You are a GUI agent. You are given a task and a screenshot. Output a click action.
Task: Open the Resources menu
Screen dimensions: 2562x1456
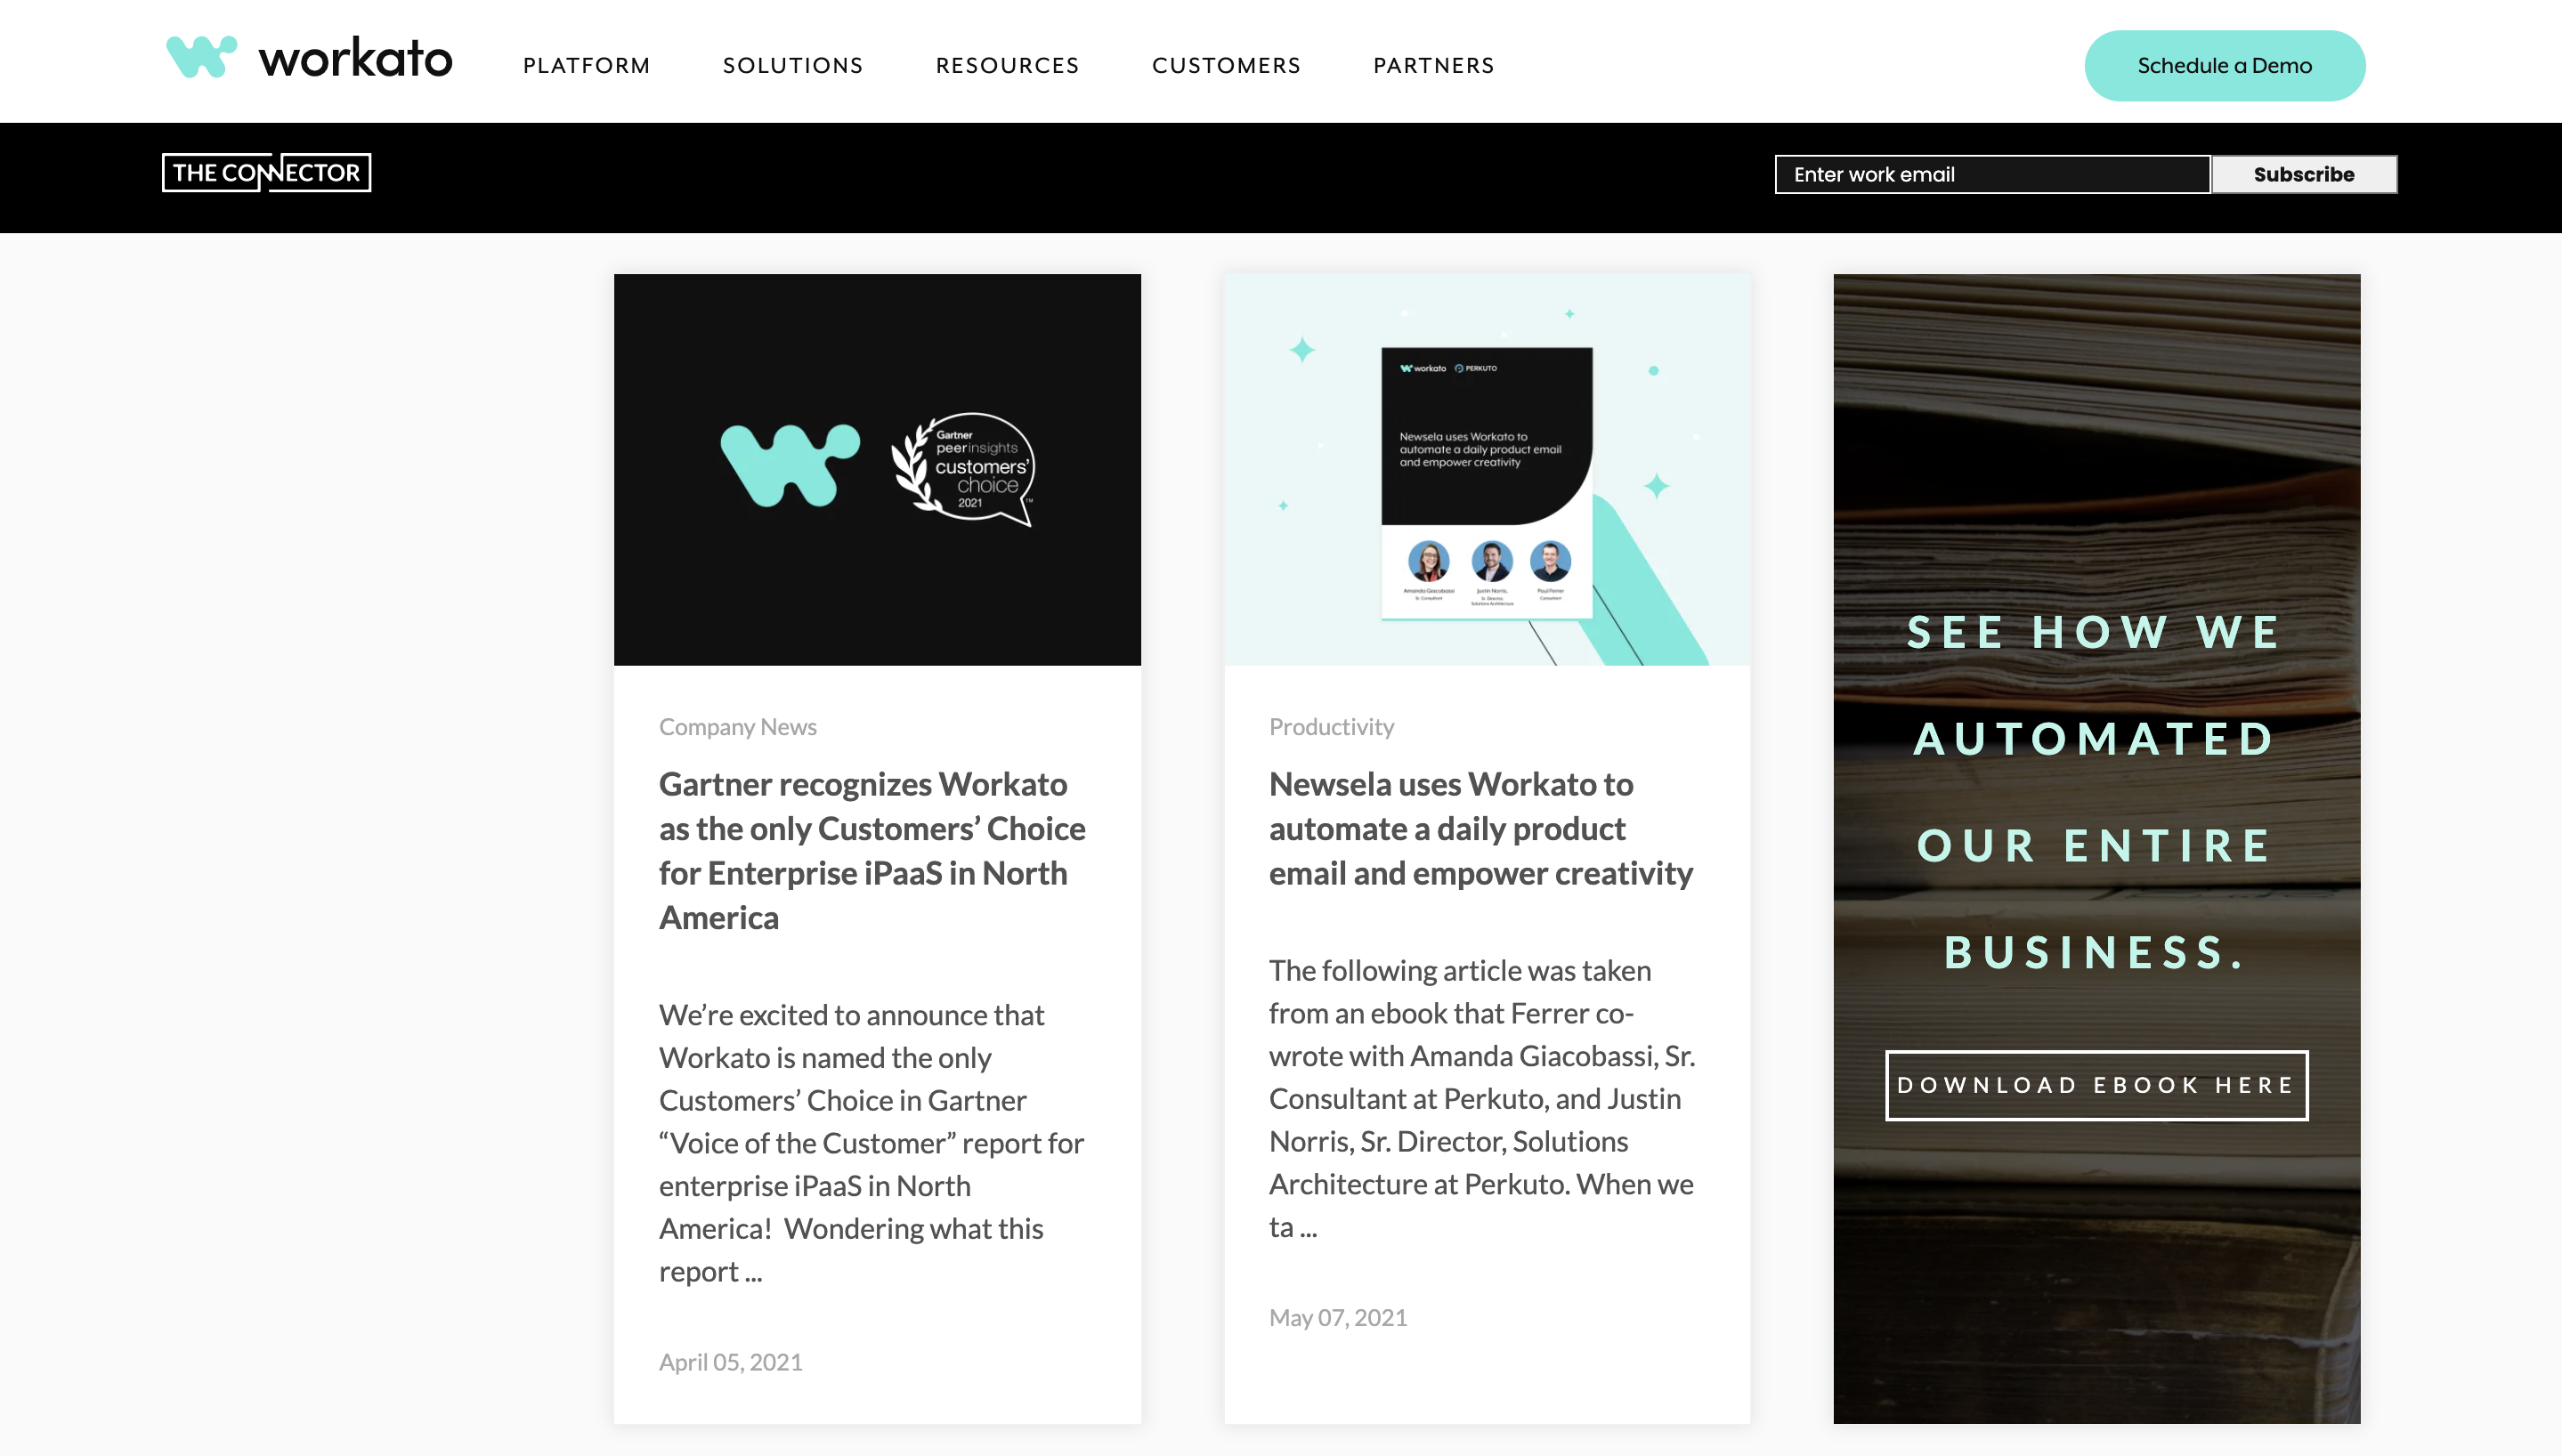[x=1008, y=66]
